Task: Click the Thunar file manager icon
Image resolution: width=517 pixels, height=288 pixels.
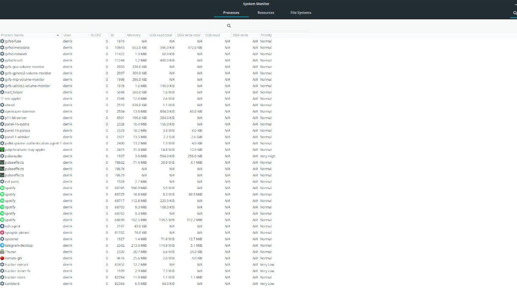Action: click(2, 252)
